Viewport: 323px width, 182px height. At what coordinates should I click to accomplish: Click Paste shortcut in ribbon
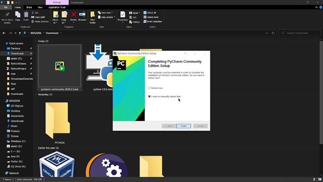point(40,21)
